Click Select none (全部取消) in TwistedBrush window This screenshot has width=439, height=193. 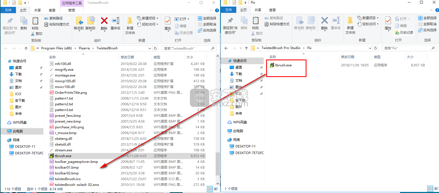point(207,24)
